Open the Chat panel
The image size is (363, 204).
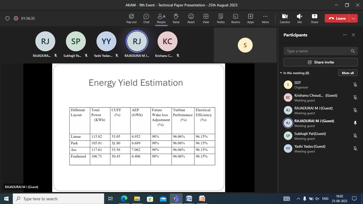tap(146, 18)
